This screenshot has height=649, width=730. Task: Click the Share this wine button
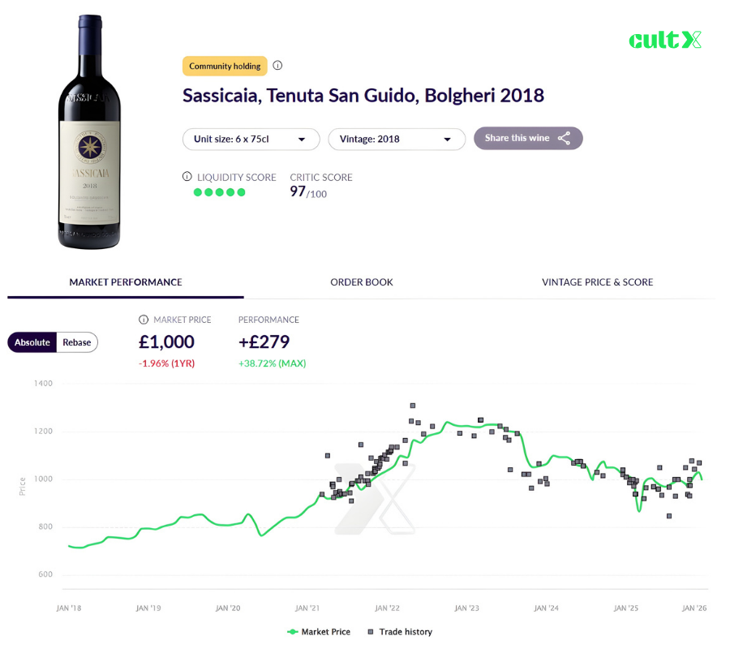click(528, 138)
